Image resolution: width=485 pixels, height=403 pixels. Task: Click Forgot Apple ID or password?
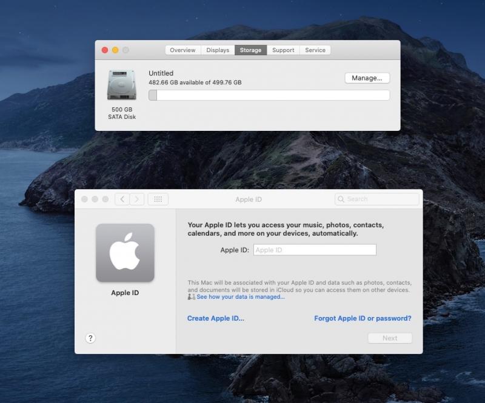tap(363, 318)
